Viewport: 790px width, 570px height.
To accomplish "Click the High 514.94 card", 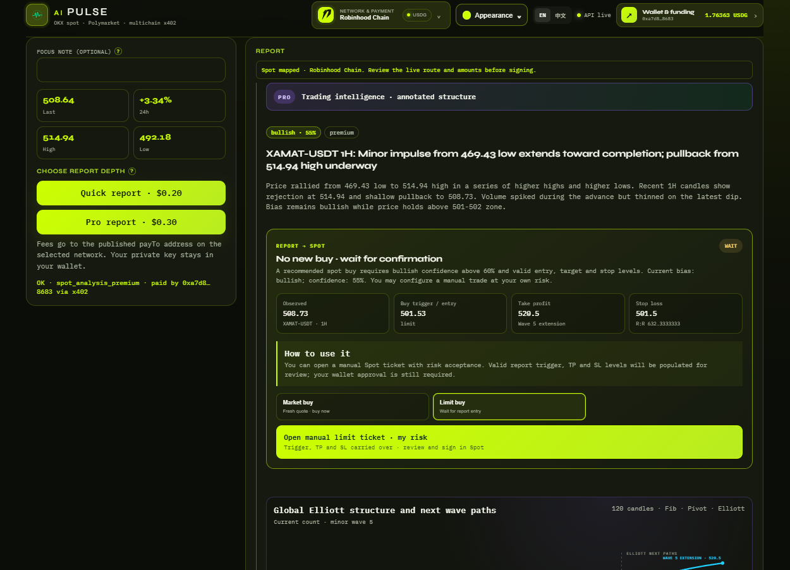I will pyautogui.click(x=83, y=143).
